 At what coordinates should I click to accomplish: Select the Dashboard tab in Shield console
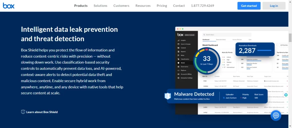click(x=206, y=40)
